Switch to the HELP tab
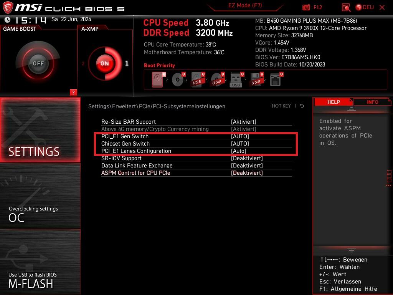This screenshot has width=393, height=295. (x=334, y=102)
